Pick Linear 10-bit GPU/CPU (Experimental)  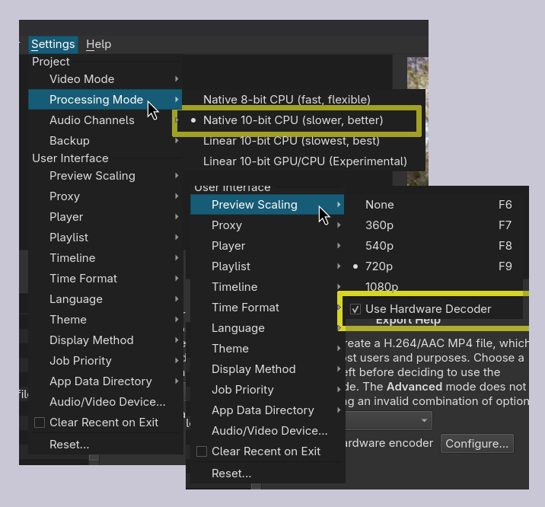(x=304, y=161)
